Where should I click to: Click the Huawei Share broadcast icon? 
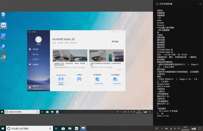click(61, 79)
